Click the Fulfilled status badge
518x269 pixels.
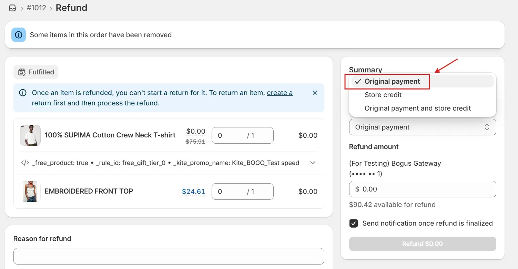36,72
